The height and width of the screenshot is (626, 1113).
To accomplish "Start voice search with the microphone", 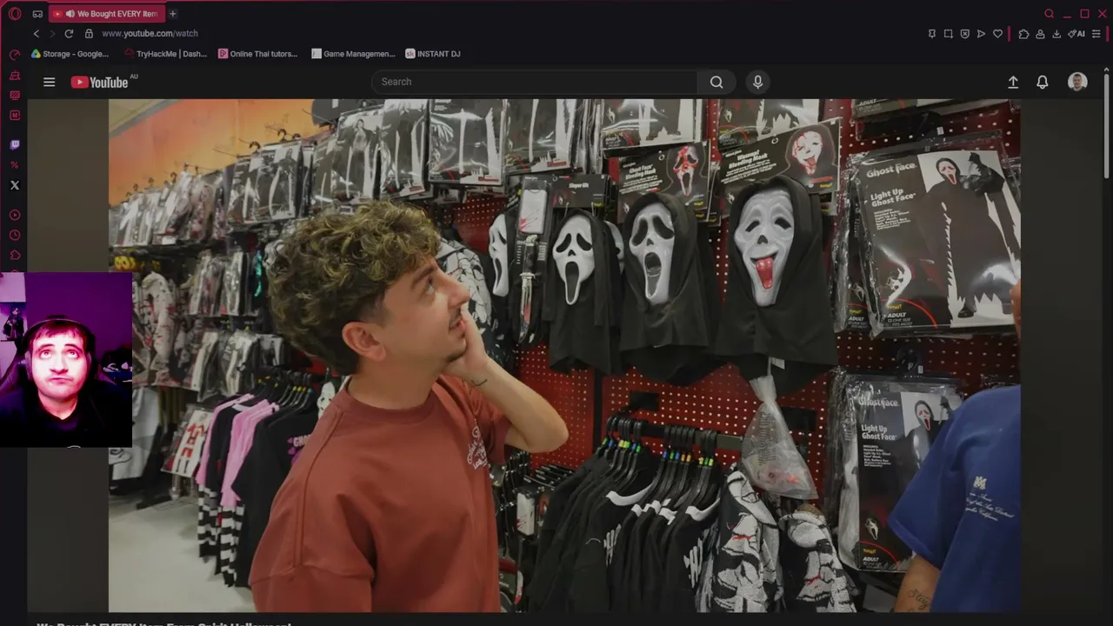I will click(x=757, y=82).
